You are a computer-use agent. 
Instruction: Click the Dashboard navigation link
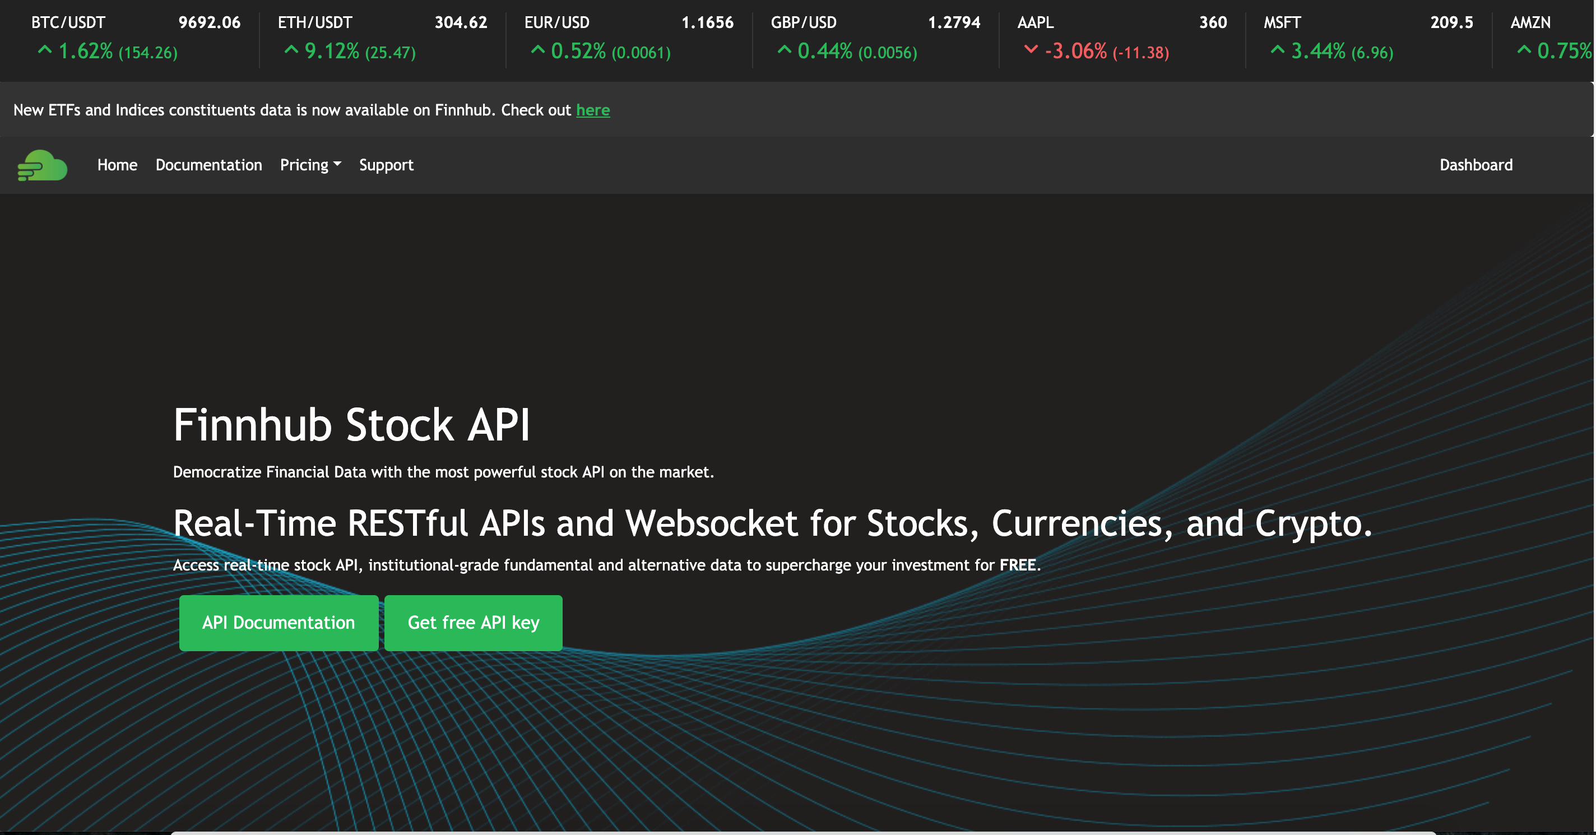point(1476,165)
